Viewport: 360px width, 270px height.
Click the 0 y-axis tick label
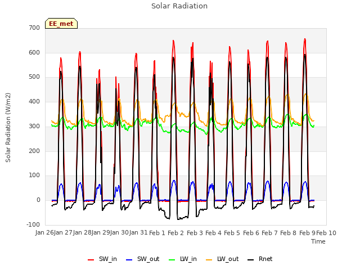(x=38, y=200)
